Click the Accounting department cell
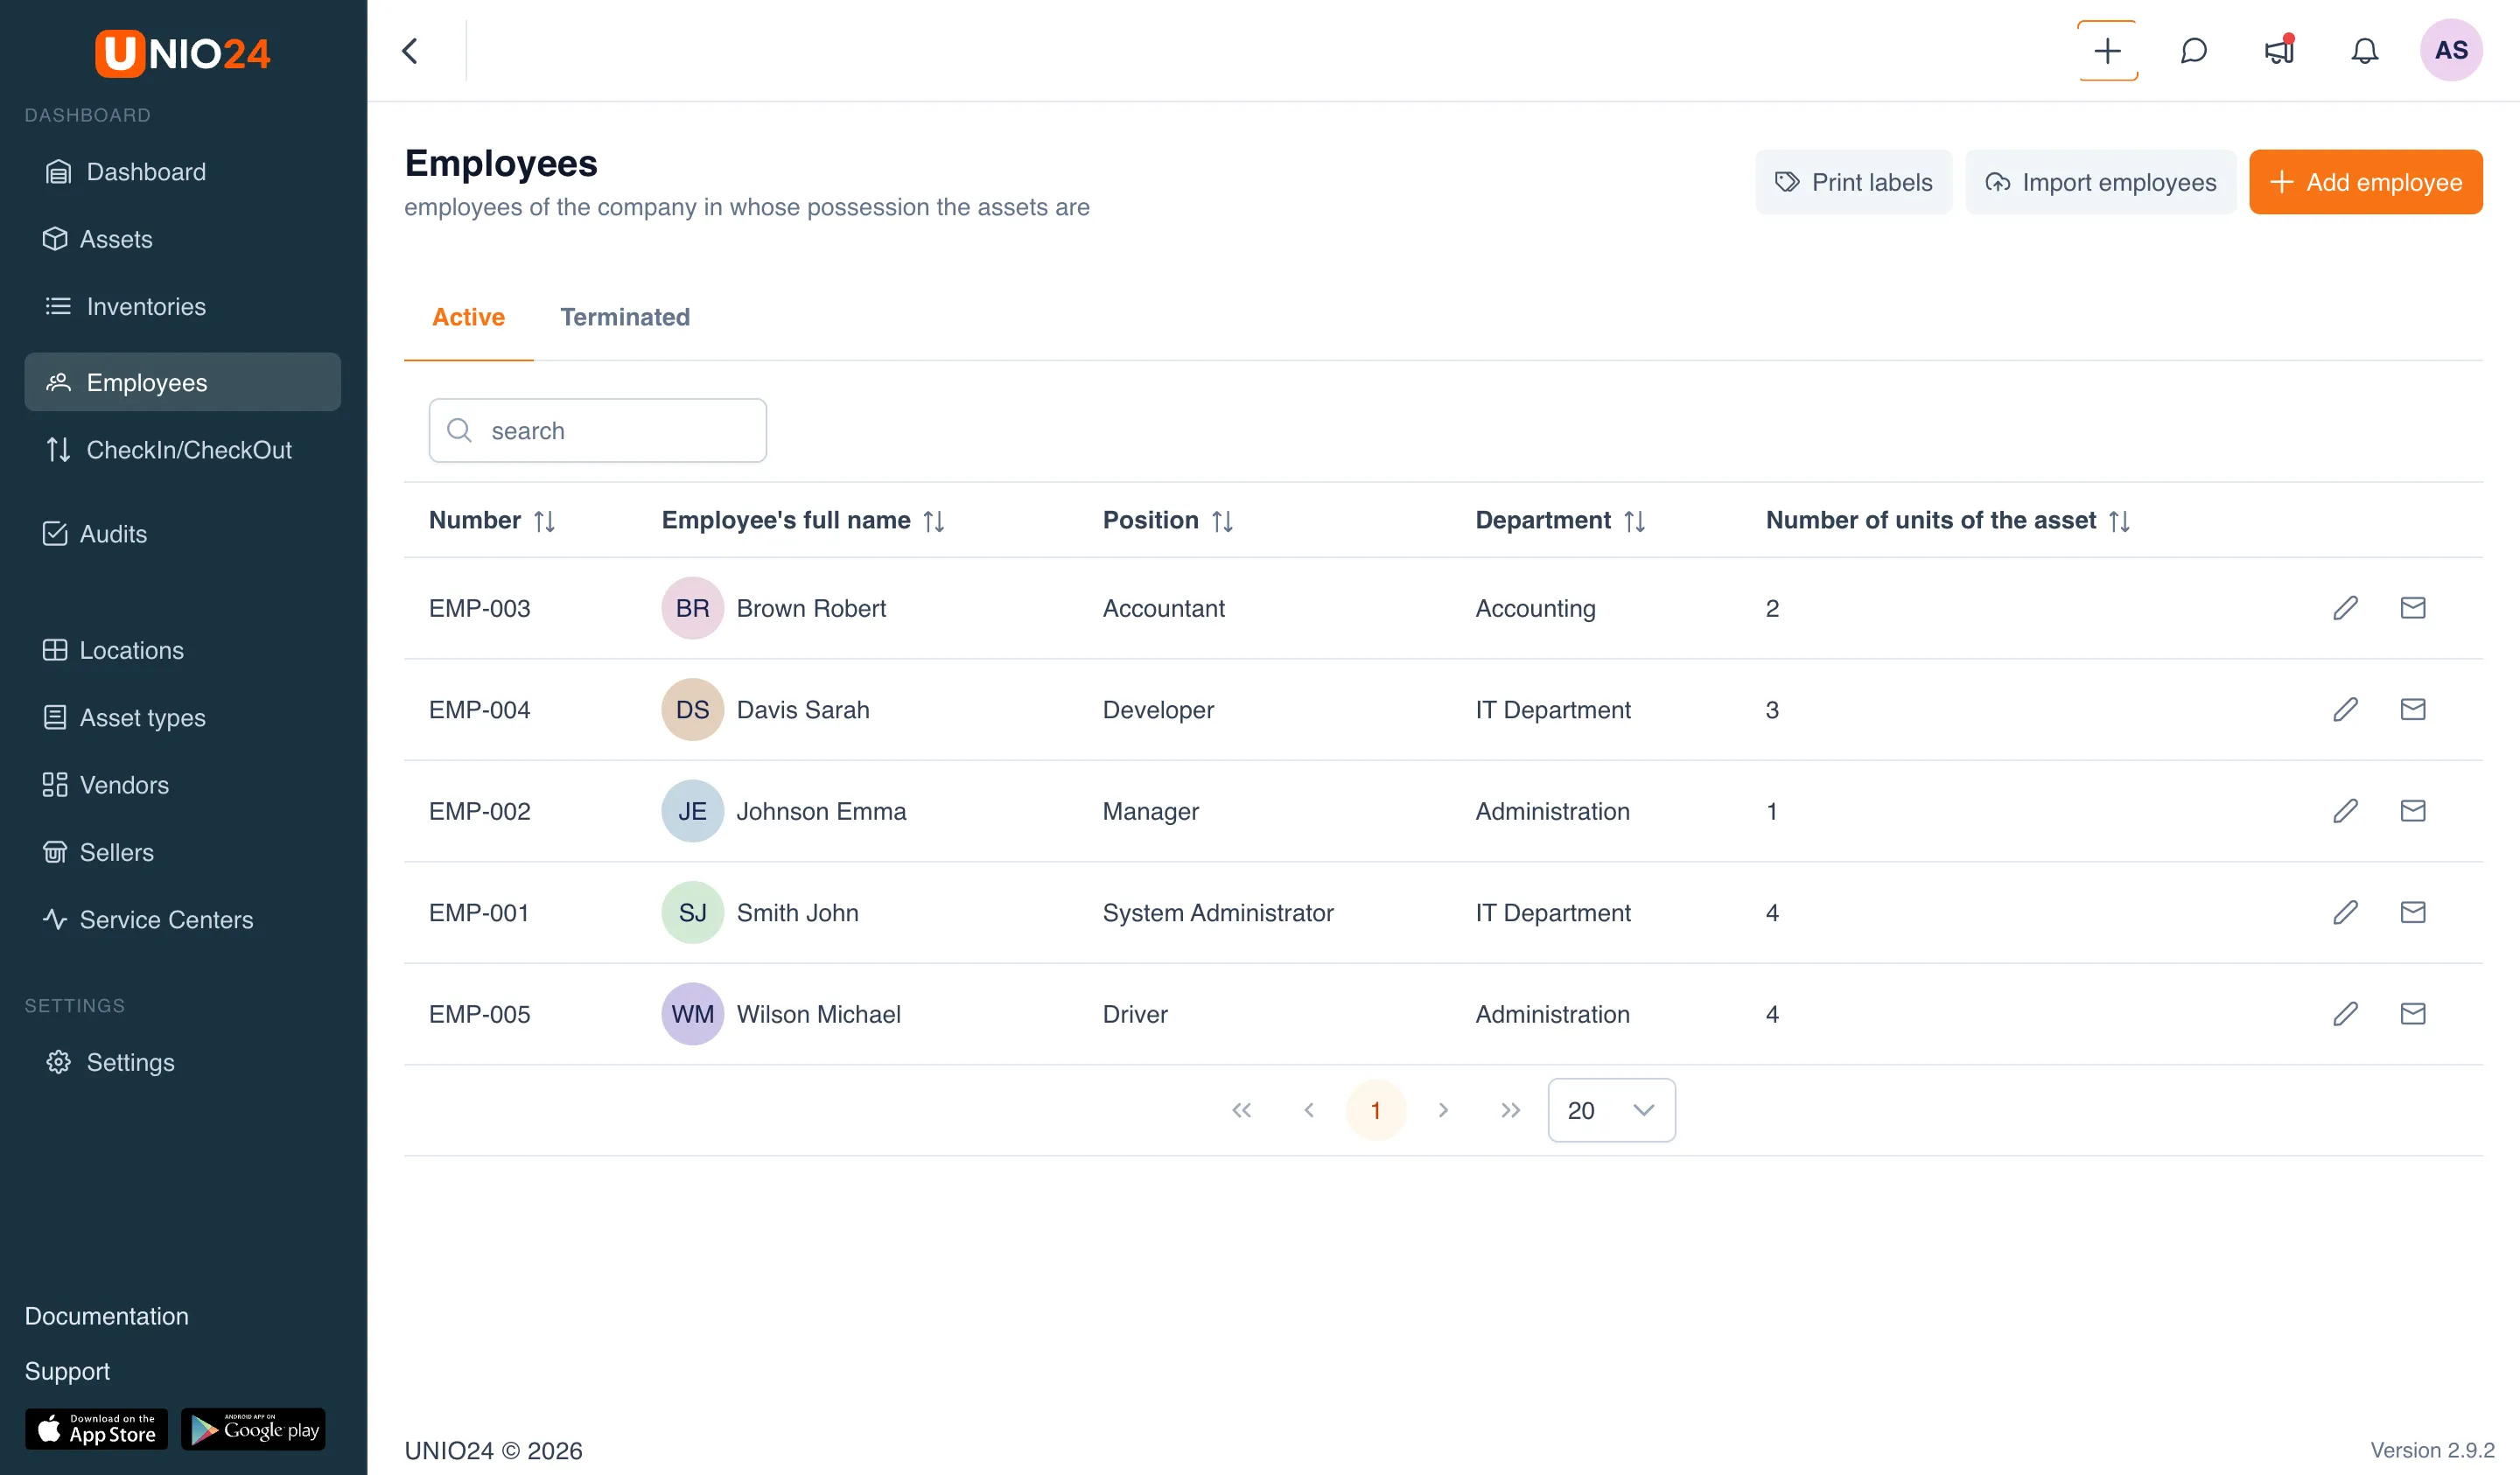This screenshot has width=2520, height=1475. tap(1535, 608)
